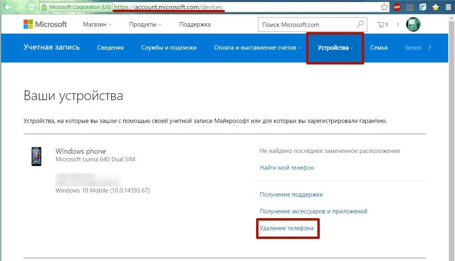Screen dimensions: 455x261
Task: Open the Chrome hamburger menu
Action: 448,7
